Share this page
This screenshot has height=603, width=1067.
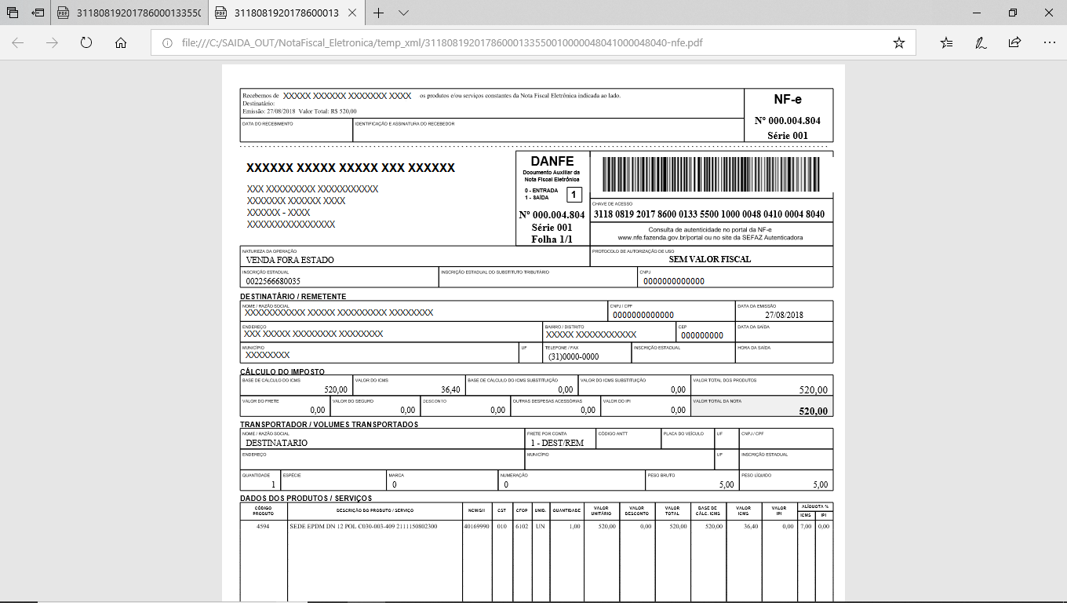tap(1014, 42)
